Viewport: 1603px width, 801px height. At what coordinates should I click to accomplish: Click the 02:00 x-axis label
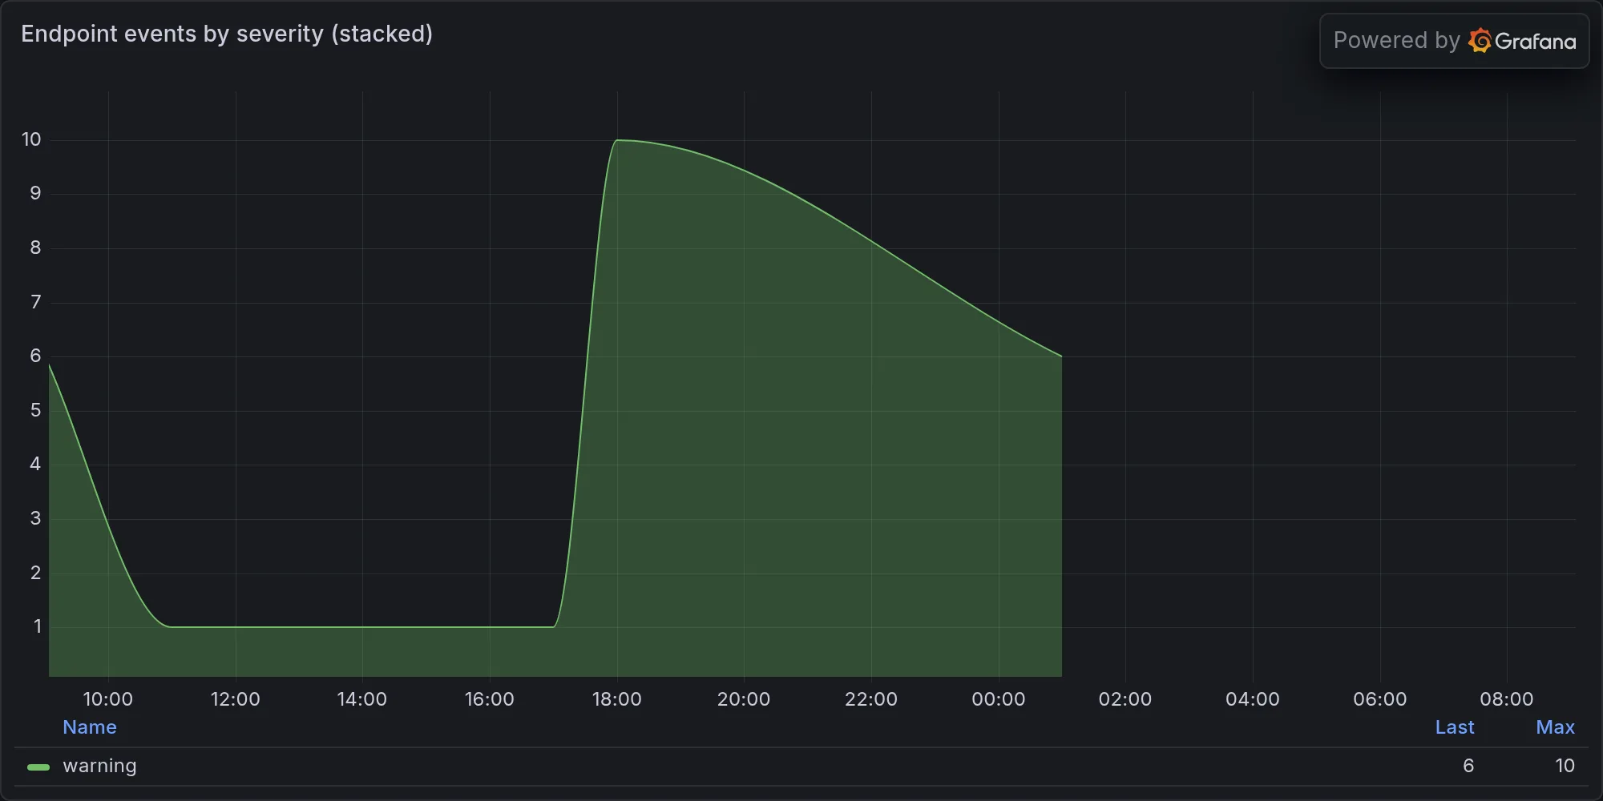point(1125,699)
